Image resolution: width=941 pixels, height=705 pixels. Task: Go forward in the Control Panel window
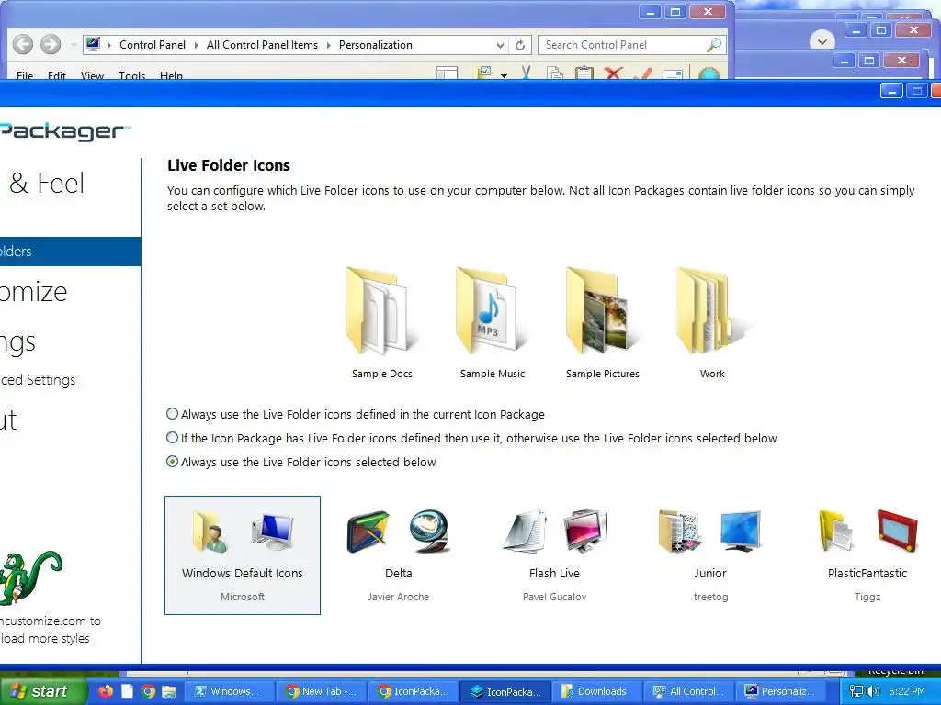point(51,44)
